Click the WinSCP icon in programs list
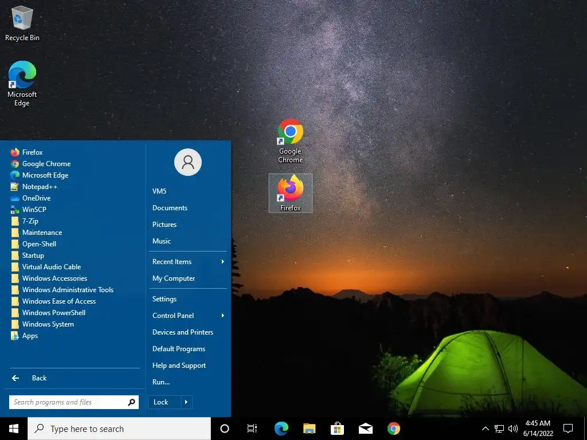 15,210
